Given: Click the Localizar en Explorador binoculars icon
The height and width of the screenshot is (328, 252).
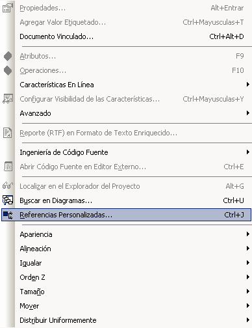Looking at the screenshot, I should click(x=8, y=185).
